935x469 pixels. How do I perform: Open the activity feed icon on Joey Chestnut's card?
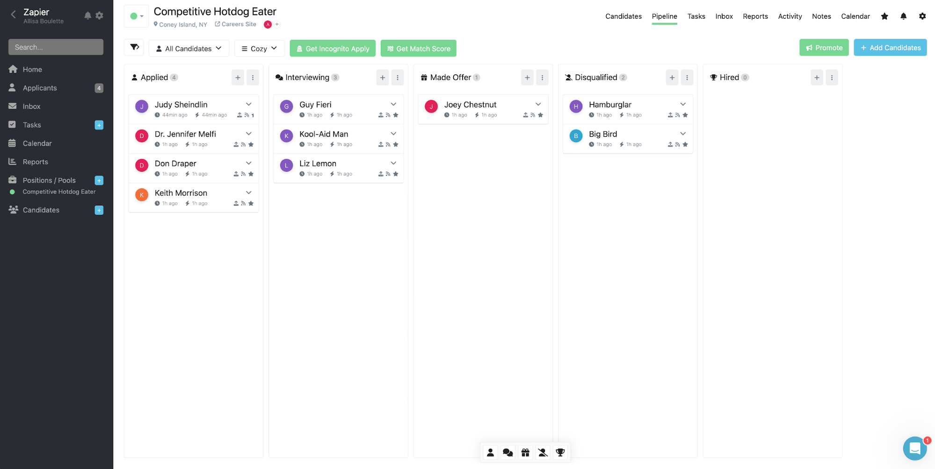click(533, 115)
